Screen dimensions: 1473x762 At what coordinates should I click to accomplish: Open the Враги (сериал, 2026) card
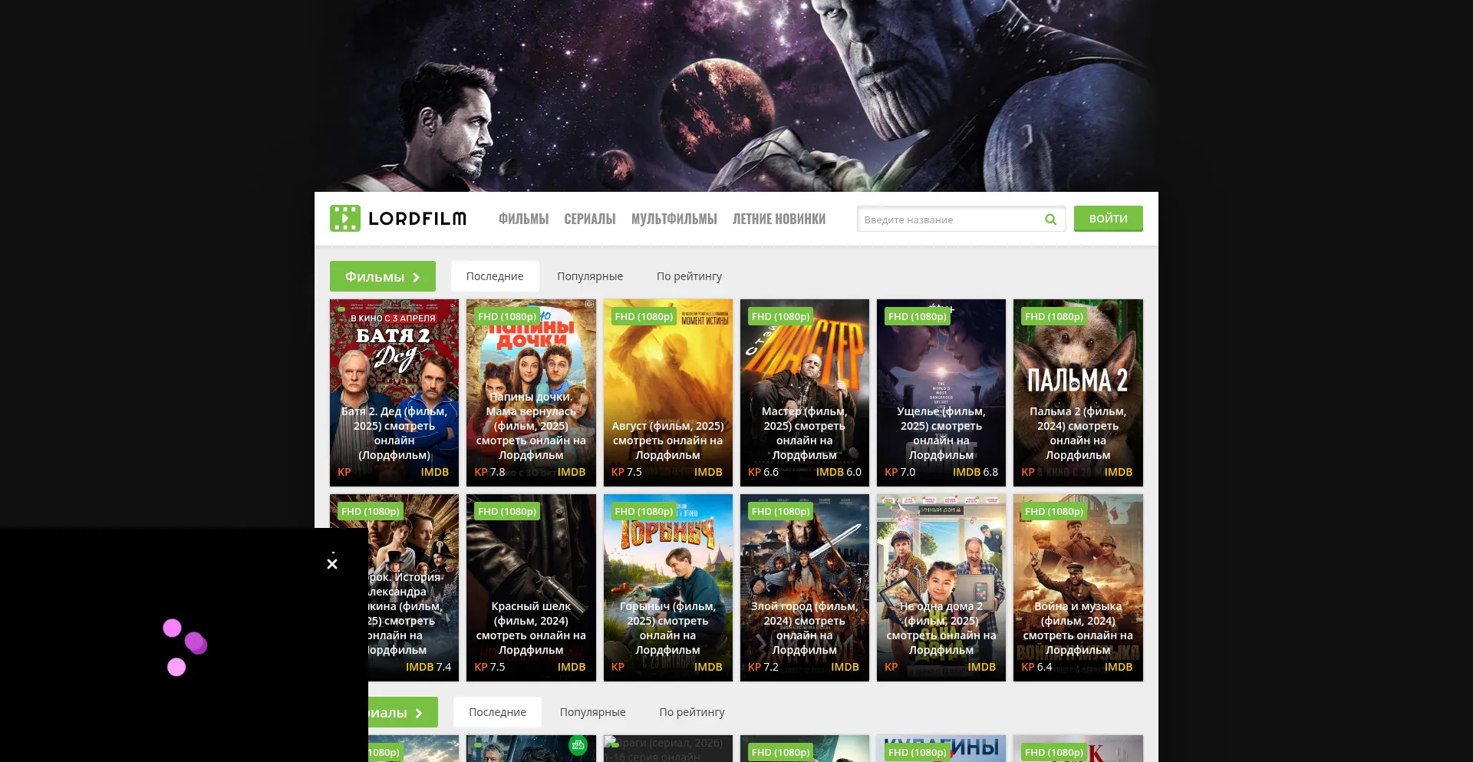(x=668, y=749)
